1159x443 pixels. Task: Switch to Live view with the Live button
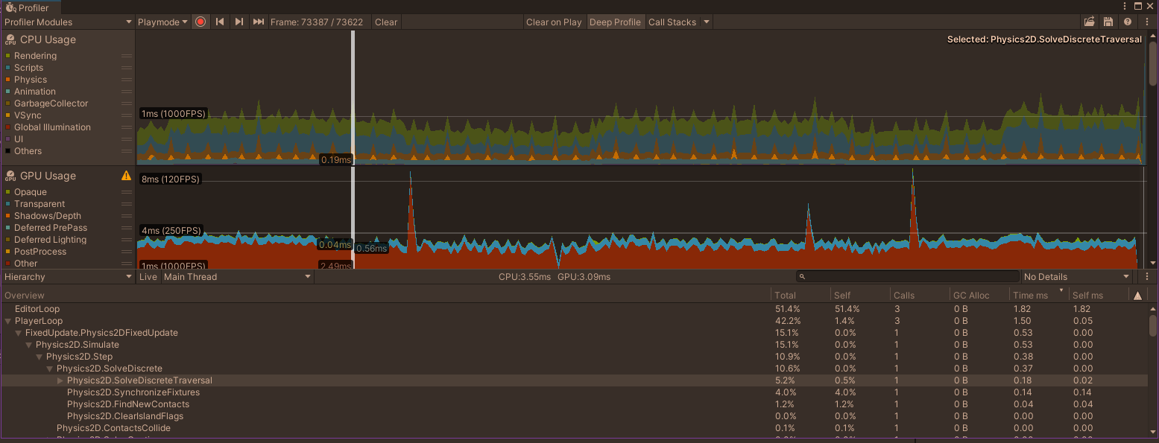(x=148, y=276)
